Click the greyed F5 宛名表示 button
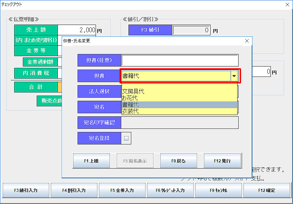 coord(135,161)
